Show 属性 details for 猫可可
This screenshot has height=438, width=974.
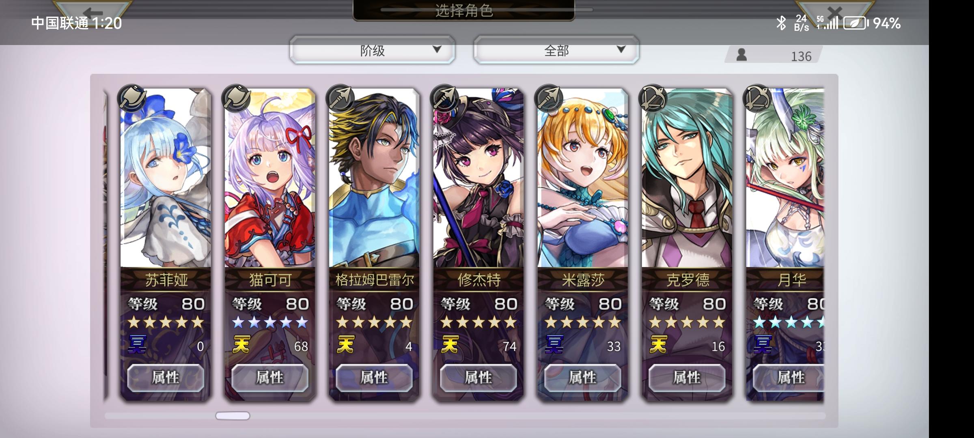click(270, 378)
